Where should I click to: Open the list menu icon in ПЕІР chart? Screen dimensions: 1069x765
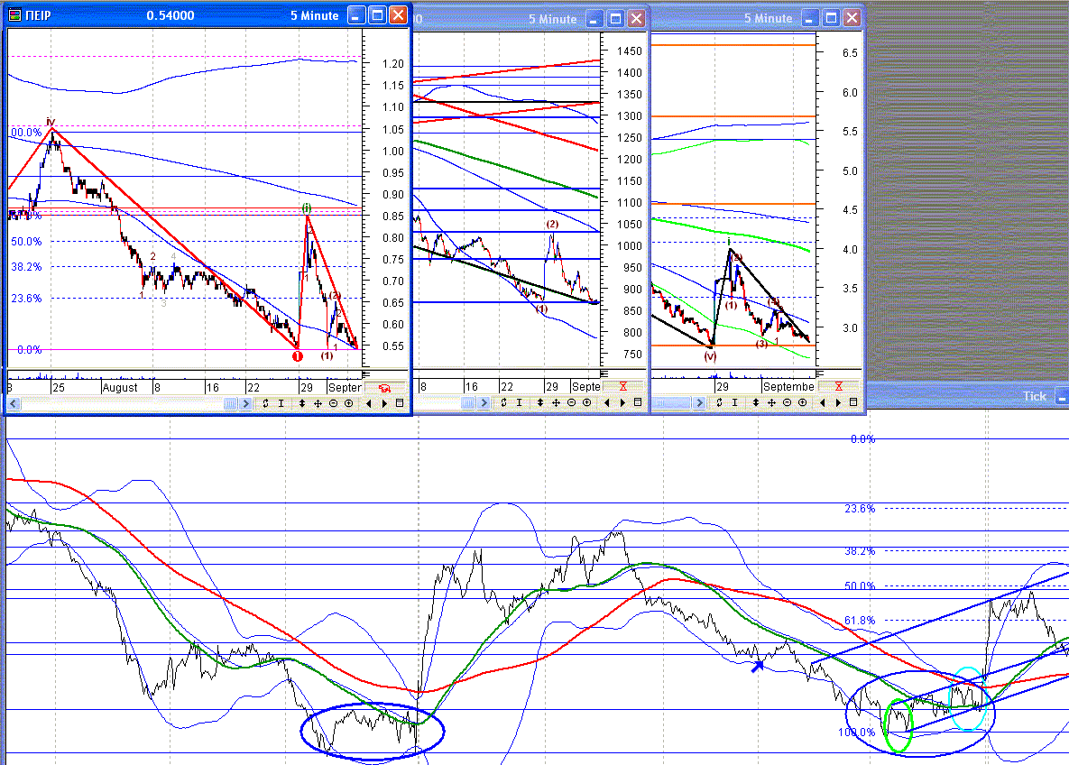coord(400,403)
